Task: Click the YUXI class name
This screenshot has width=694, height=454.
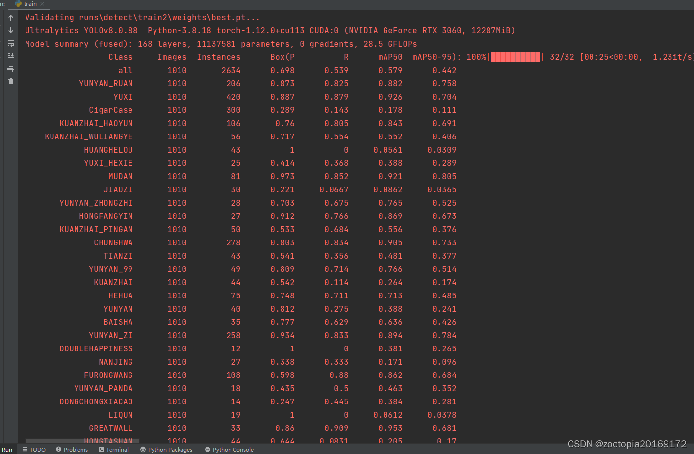Action: [x=123, y=97]
